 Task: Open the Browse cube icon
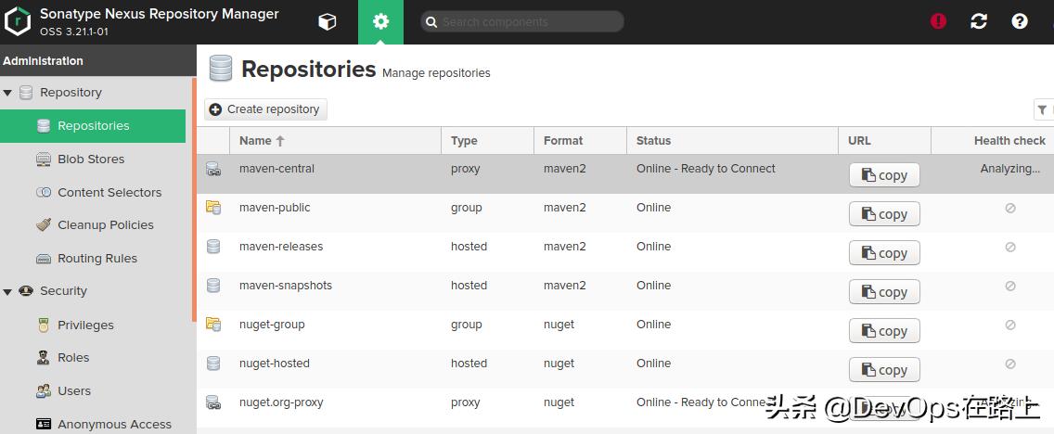point(327,22)
